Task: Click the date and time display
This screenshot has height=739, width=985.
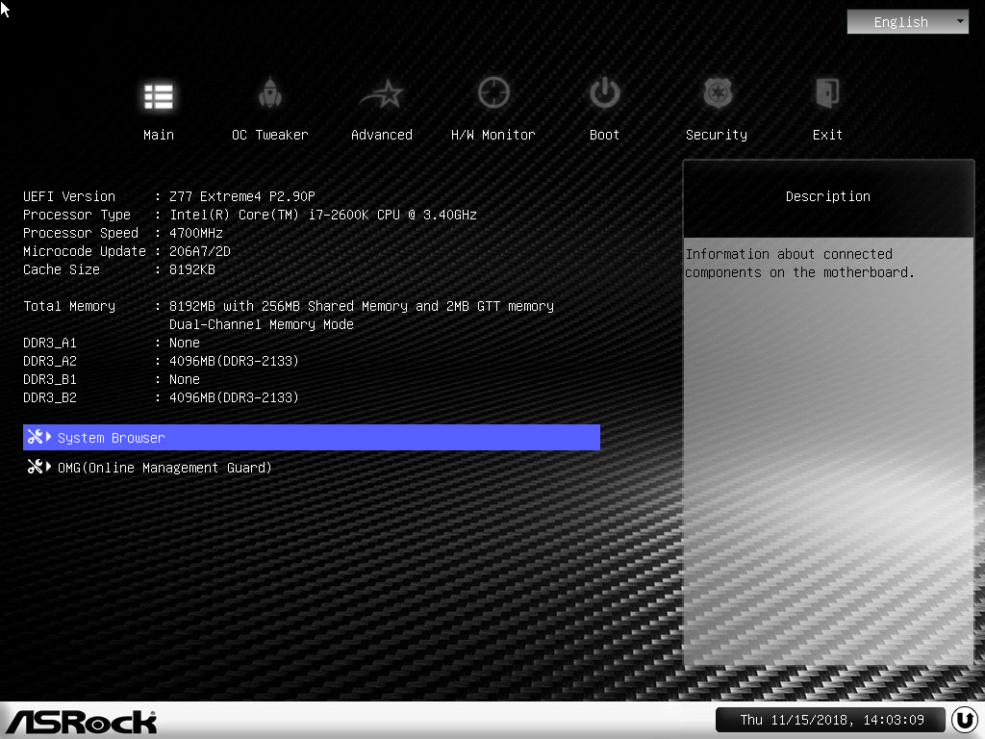Action: 831,720
